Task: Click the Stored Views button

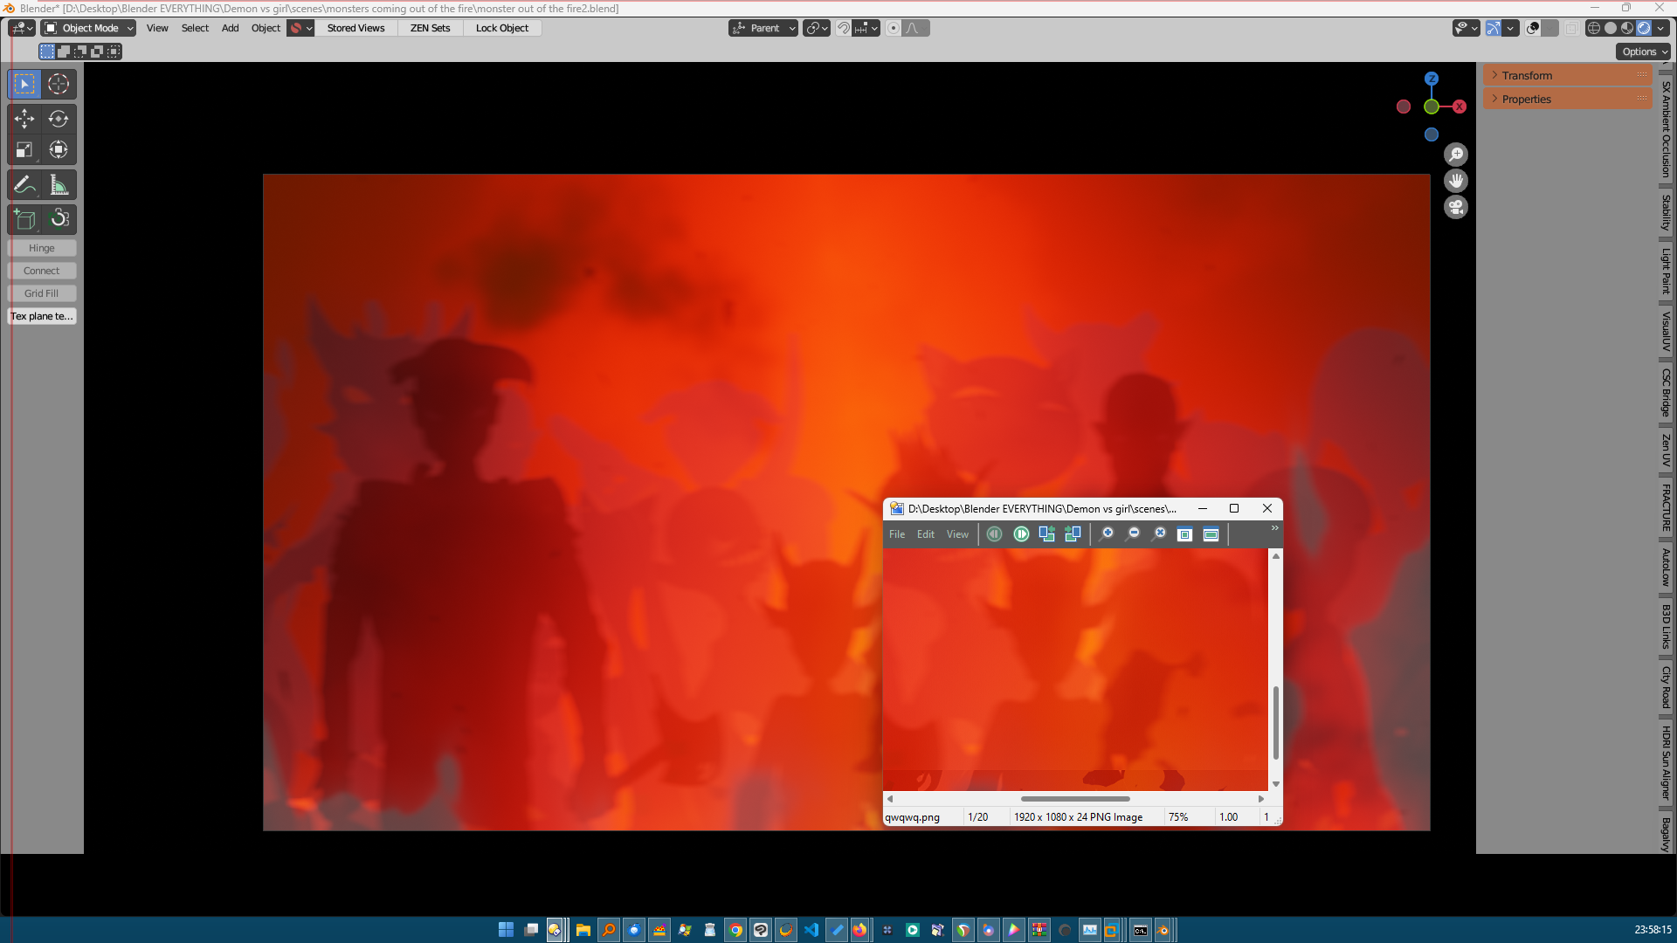Action: [355, 28]
